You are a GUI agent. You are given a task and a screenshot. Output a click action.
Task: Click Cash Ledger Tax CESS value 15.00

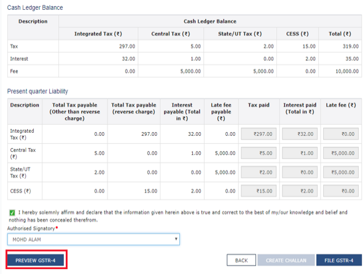(x=309, y=46)
